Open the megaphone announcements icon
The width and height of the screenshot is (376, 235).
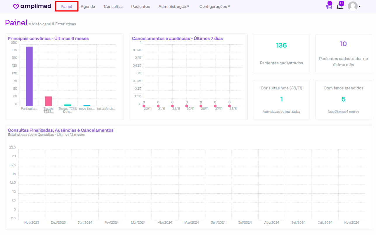coord(329,6)
